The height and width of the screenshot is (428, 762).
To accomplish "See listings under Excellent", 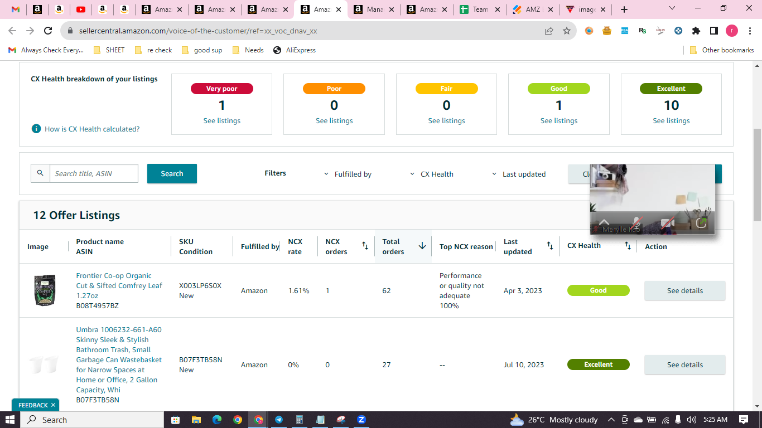I will [x=671, y=121].
